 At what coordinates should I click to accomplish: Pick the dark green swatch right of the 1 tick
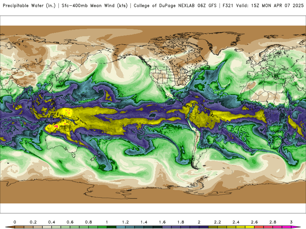coord(111,227)
